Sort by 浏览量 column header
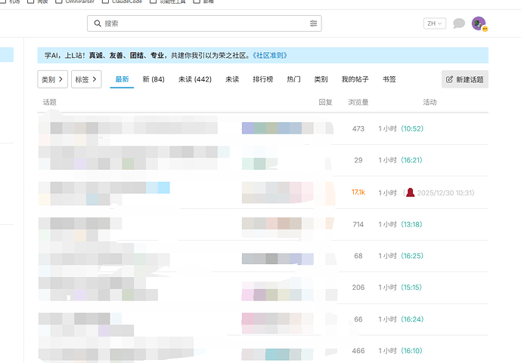The width and height of the screenshot is (521, 363). (x=358, y=102)
